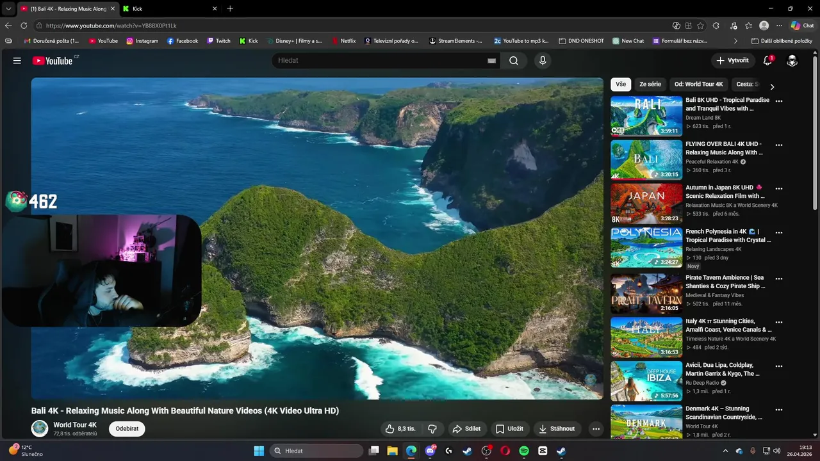Switch to the Kick browser tab

coord(168,8)
